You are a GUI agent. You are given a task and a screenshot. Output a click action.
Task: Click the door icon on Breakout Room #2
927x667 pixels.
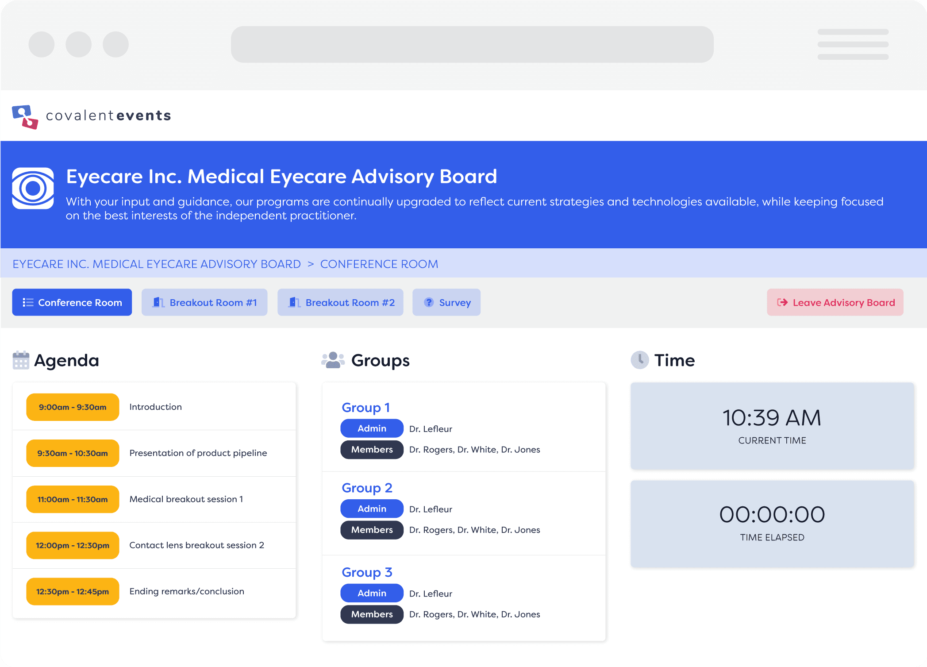coord(294,302)
